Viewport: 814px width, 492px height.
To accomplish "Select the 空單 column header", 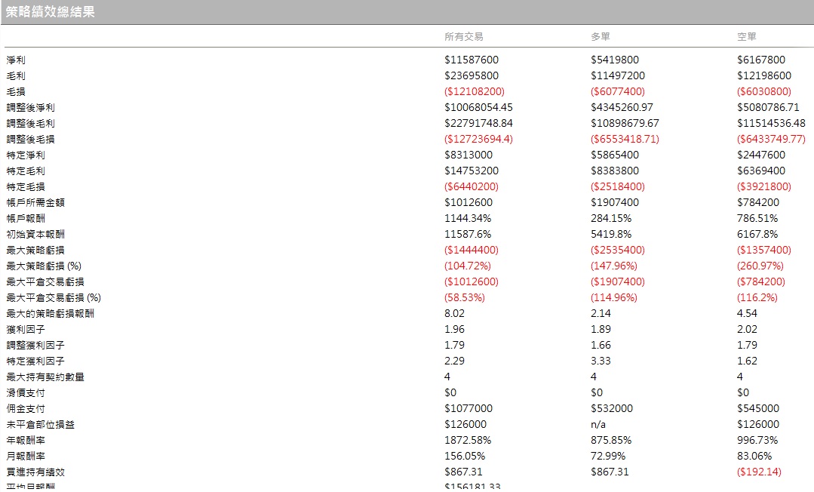I will pyautogui.click(x=747, y=37).
